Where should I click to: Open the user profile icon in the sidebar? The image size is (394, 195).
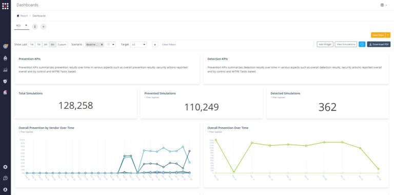[x=5, y=189]
